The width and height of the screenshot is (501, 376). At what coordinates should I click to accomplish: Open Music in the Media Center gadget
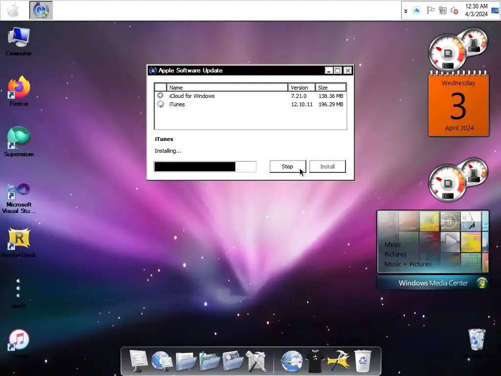tap(393, 245)
